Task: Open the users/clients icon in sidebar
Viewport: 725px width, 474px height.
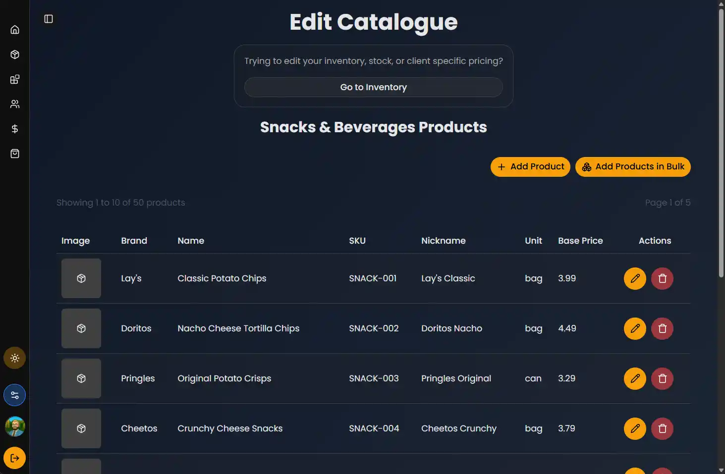Action: tap(15, 104)
